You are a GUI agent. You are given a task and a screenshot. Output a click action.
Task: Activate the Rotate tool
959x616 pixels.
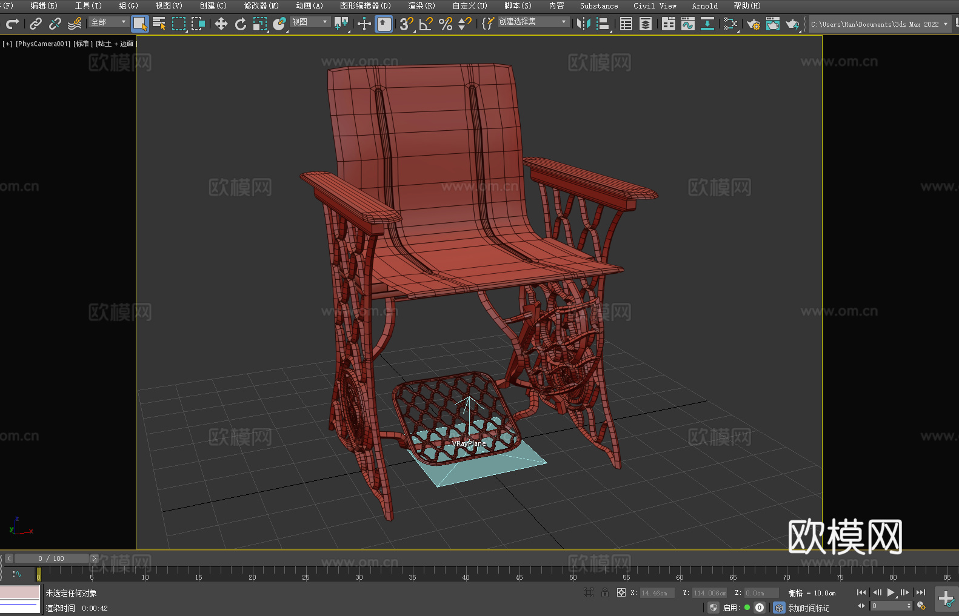[x=241, y=24]
